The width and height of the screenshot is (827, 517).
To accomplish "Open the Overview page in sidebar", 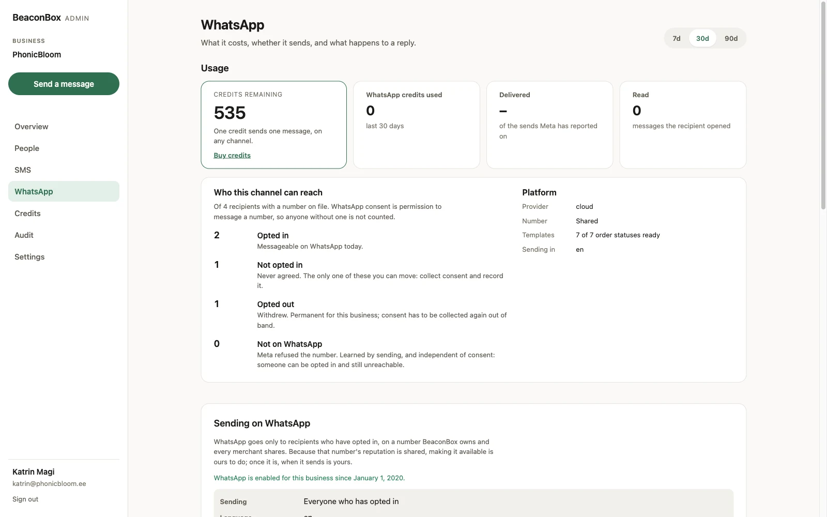I will pos(64,127).
